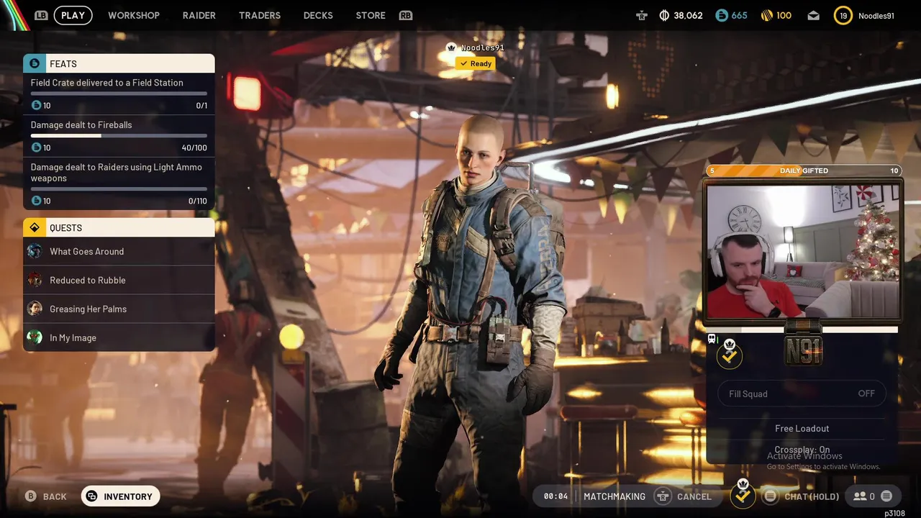Select the Free Loadout option
The height and width of the screenshot is (518, 921).
pos(802,428)
